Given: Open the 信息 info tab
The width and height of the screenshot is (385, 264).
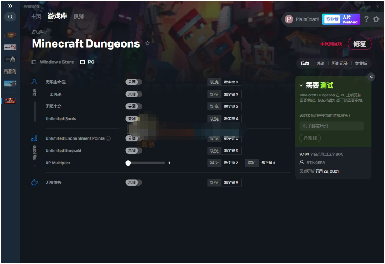Looking at the screenshot, I should (305, 63).
